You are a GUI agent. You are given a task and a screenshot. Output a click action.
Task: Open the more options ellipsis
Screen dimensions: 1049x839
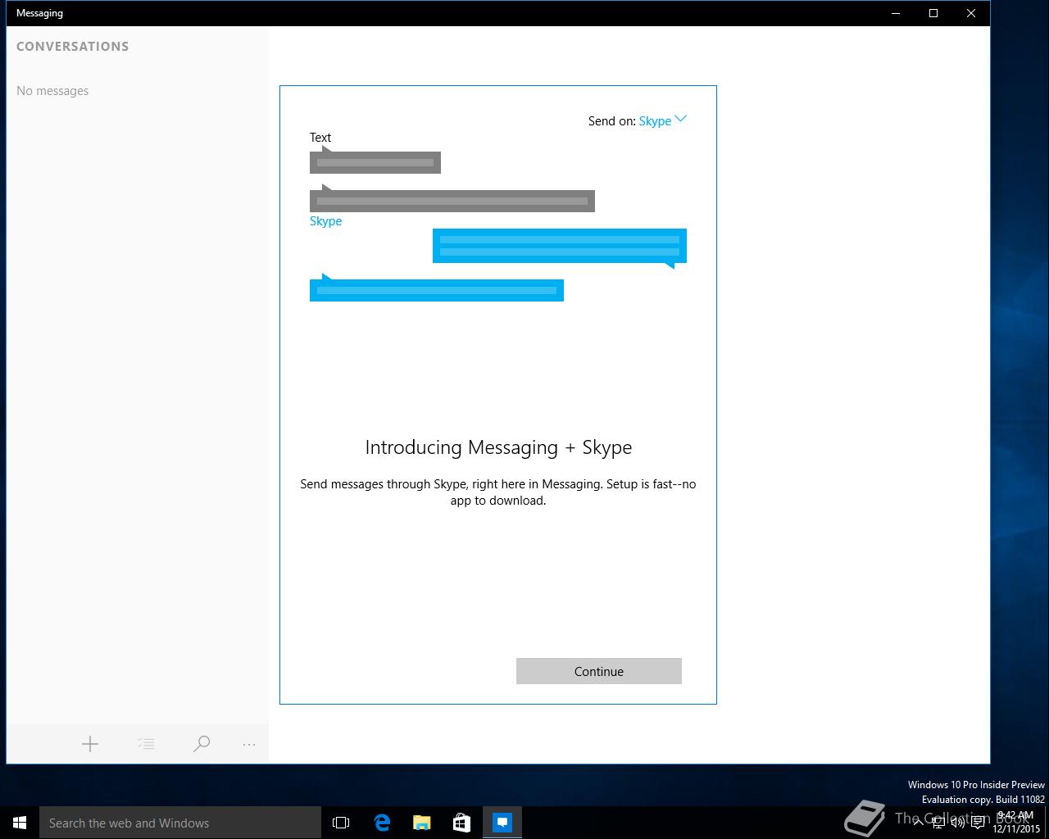(x=249, y=744)
